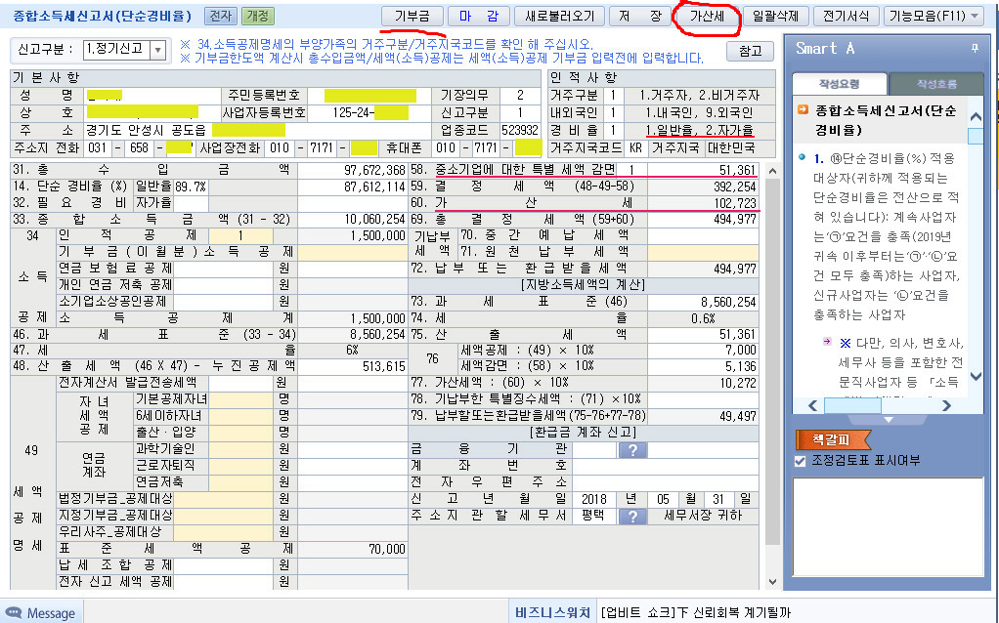The width and height of the screenshot is (999, 623).
Task: Expand the 기능모음(F11) dropdown menu
Action: click(934, 17)
